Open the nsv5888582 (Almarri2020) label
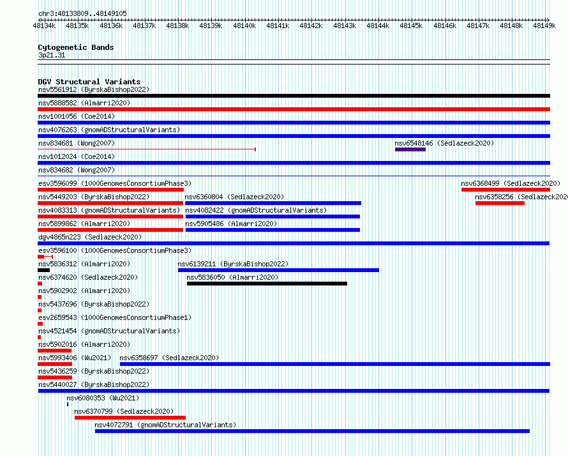 84,103
